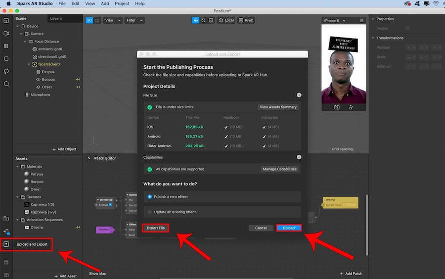Click the video camera icon in sidebar
The width and height of the screenshot is (445, 279).
6,33
